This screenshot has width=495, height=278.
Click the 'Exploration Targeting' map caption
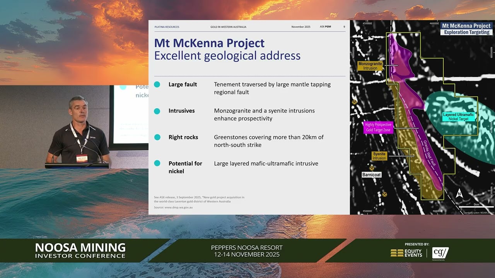[467, 32]
